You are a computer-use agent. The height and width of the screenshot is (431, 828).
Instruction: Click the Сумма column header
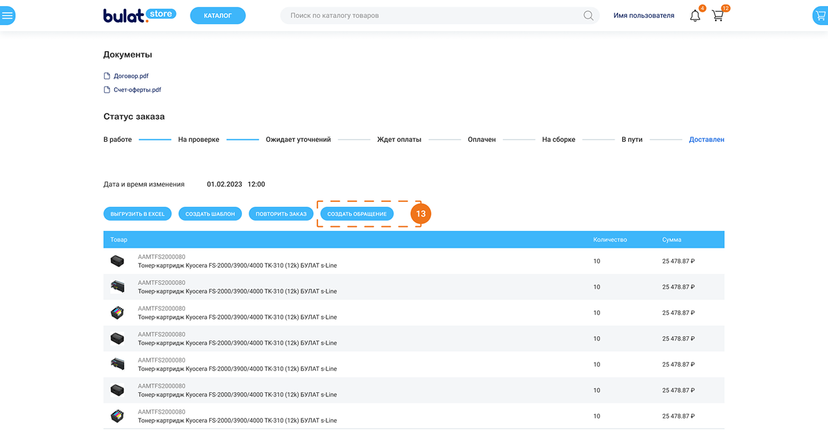coord(671,239)
